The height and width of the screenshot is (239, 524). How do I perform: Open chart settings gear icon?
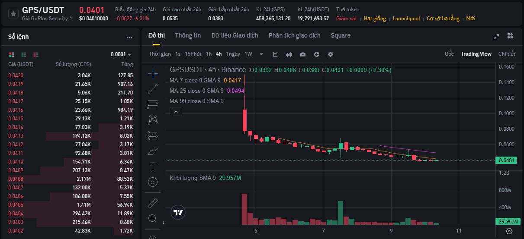click(x=331, y=54)
